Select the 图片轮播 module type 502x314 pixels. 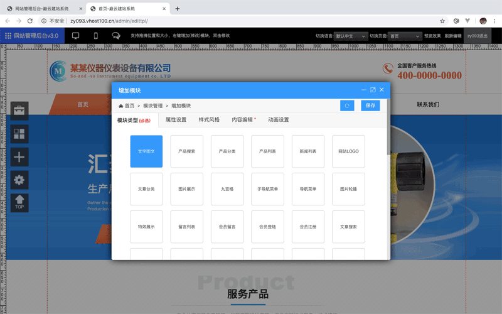click(x=348, y=189)
